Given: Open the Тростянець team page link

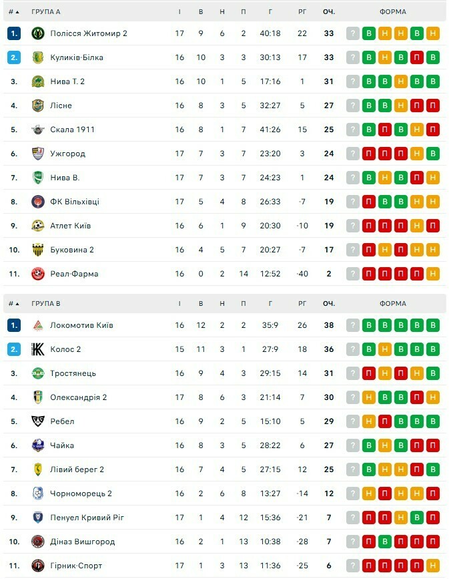Looking at the screenshot, I should 73,373.
